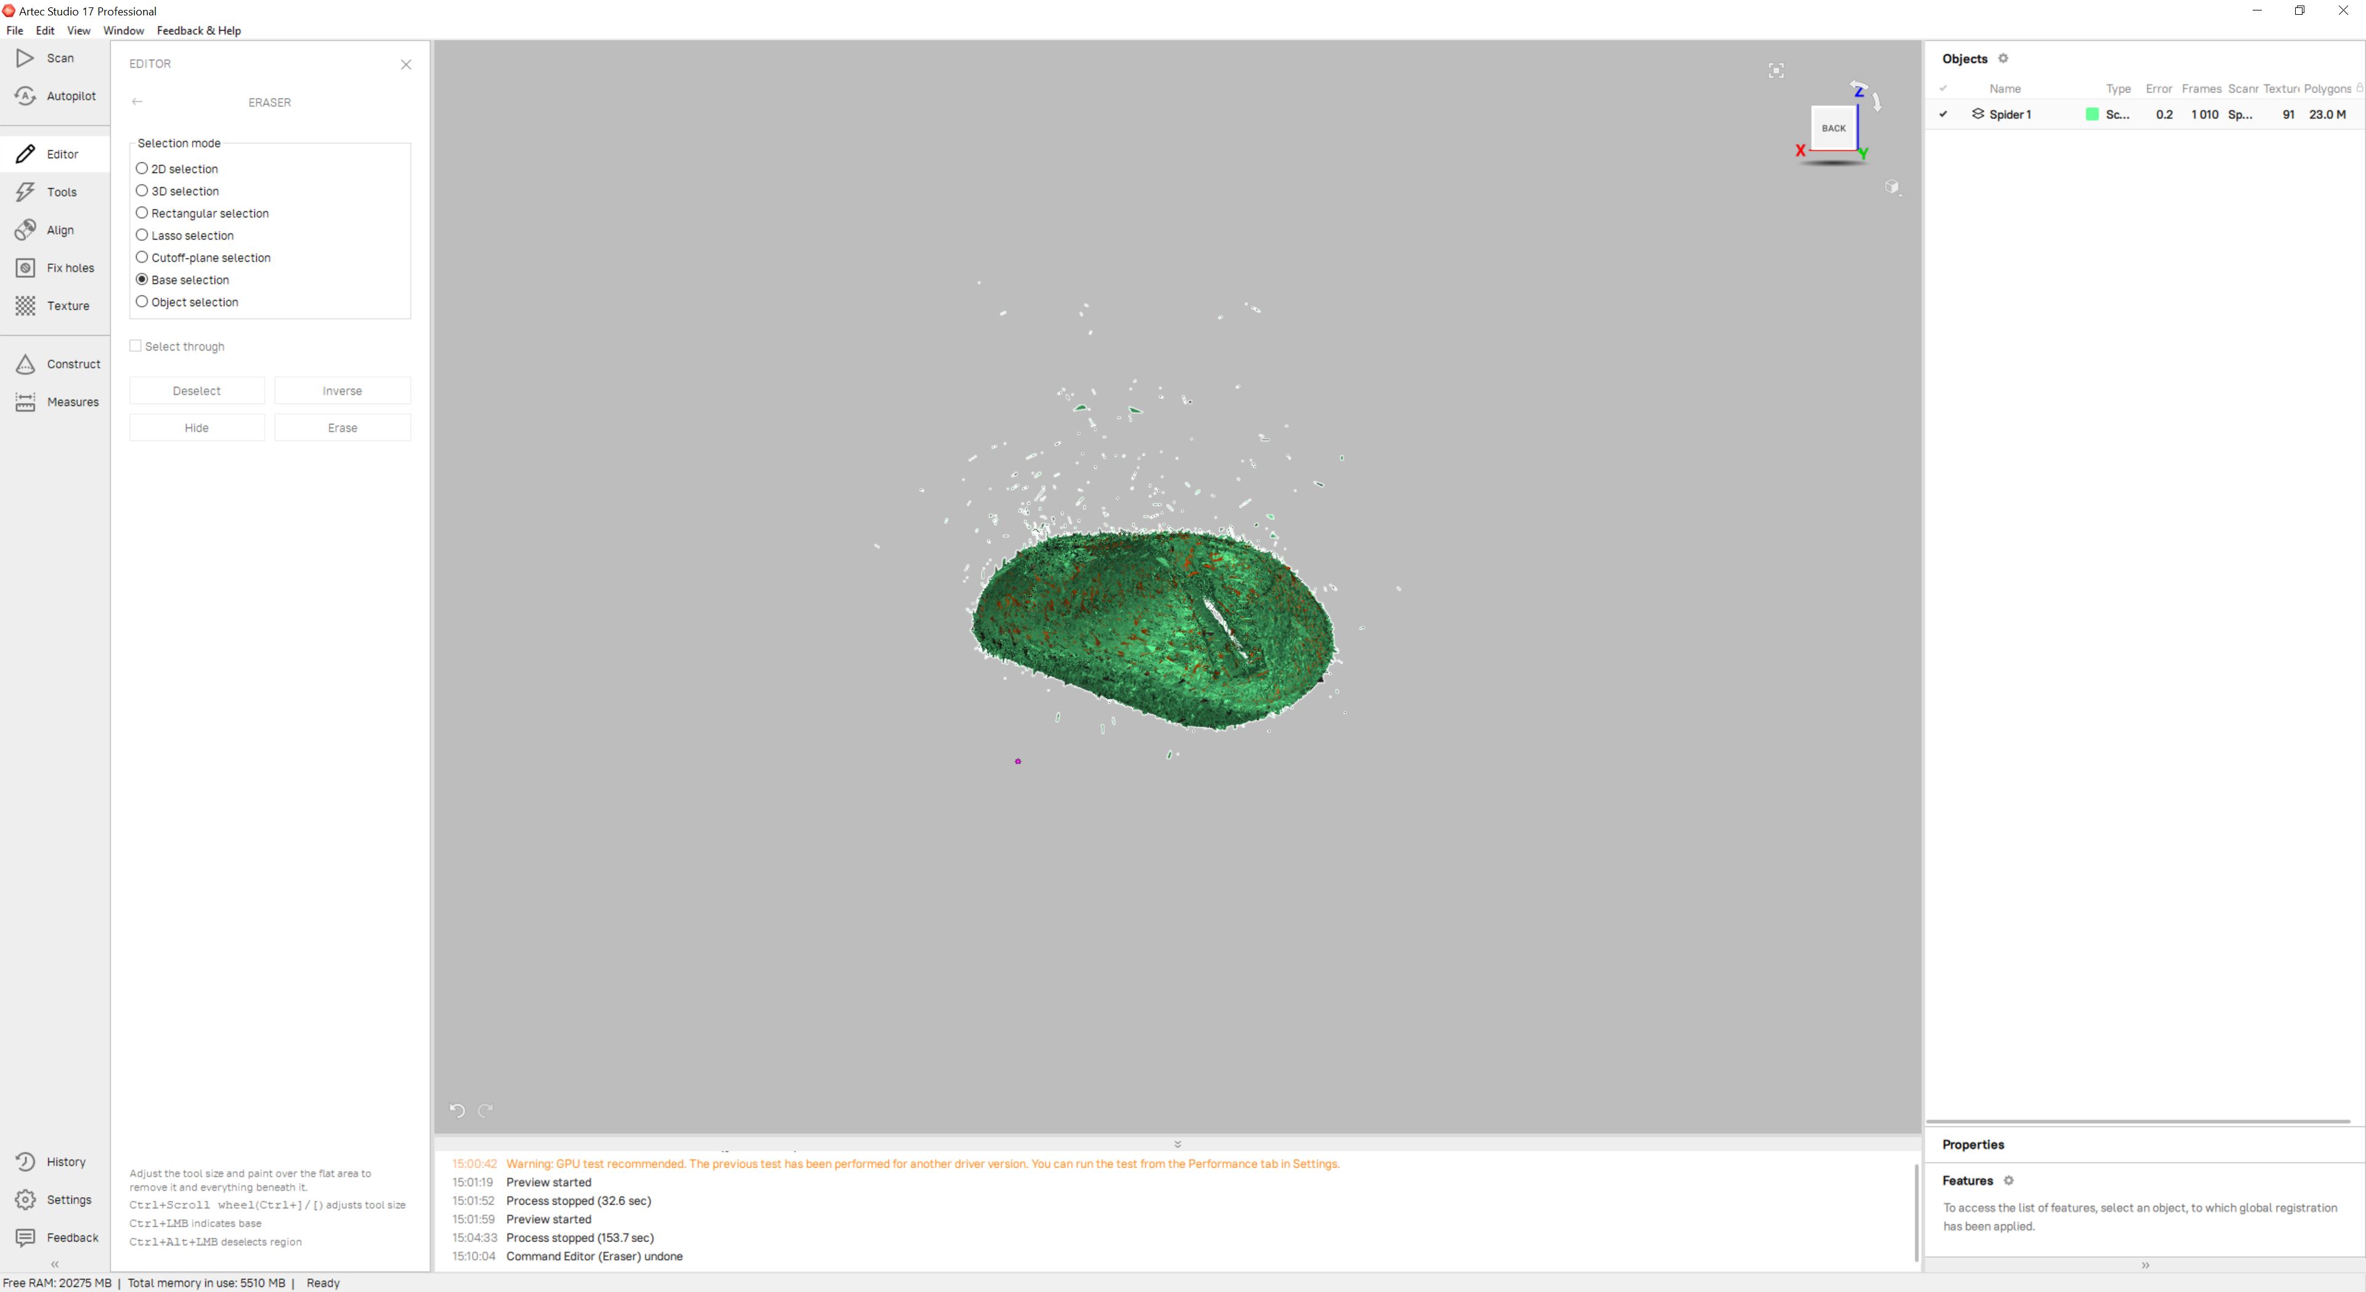Launch Autopilot mode
This screenshot has width=2366, height=1292.
point(55,95)
